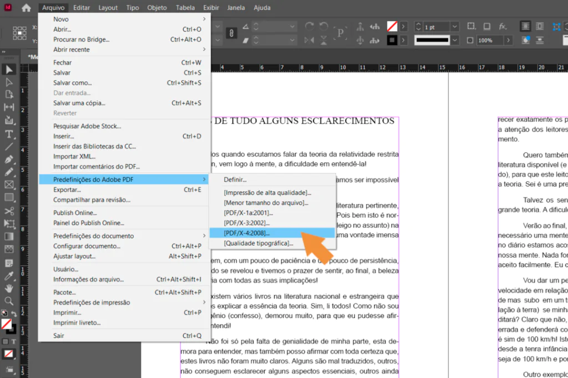Click the fill color swatch in control bar
Screen dimensions: 568x378
coord(392,27)
